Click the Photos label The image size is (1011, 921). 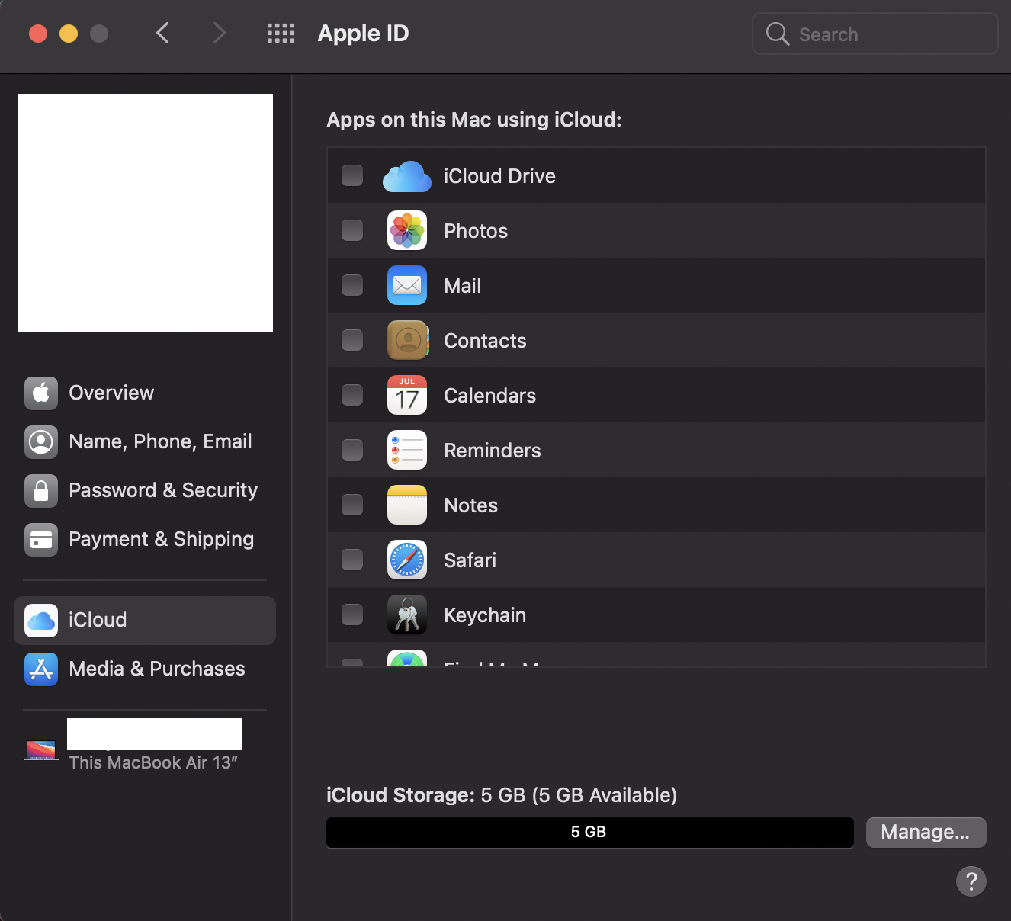click(476, 231)
